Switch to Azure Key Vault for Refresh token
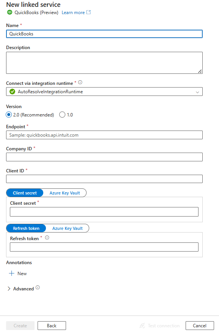Screen dimensions: 219x333 point(68,228)
